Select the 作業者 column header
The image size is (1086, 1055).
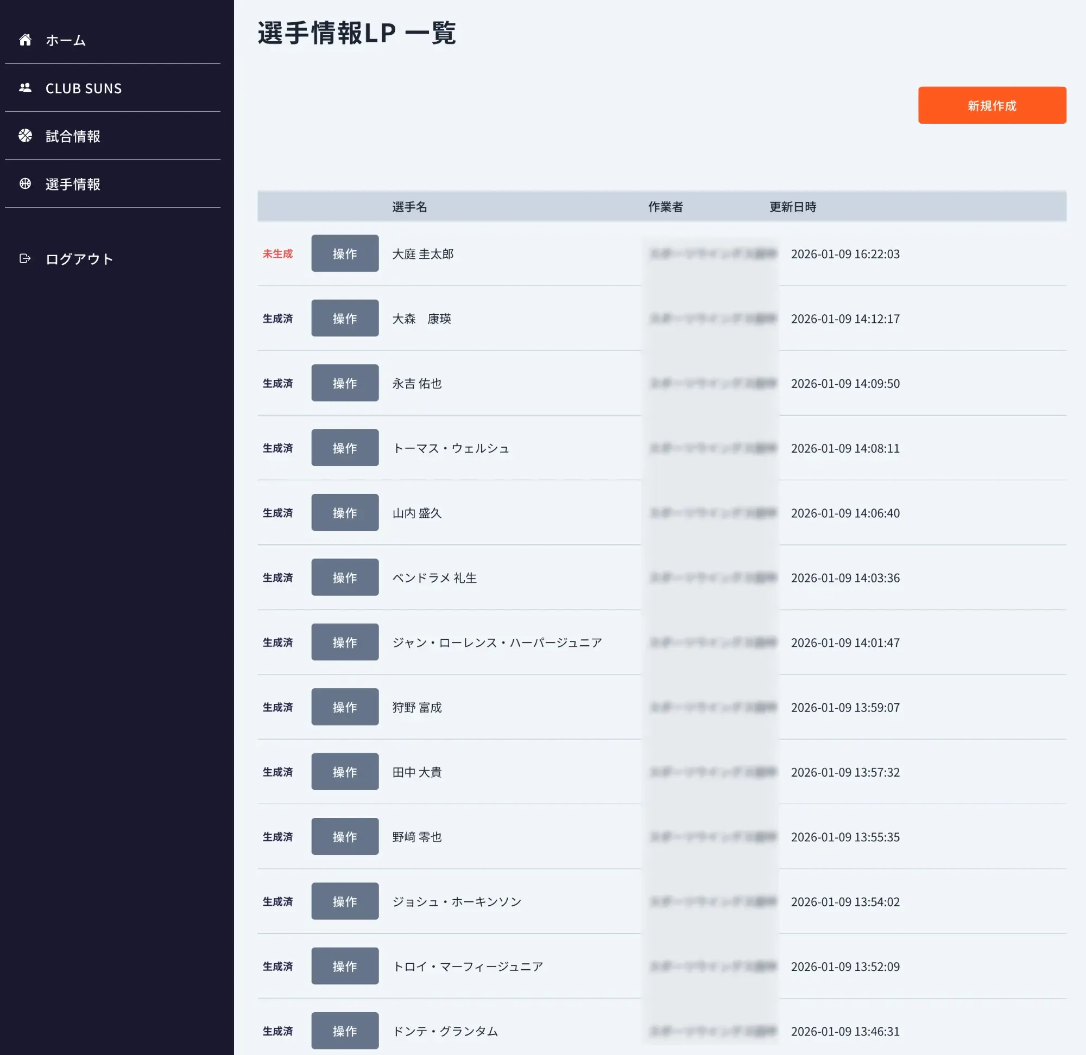point(665,207)
